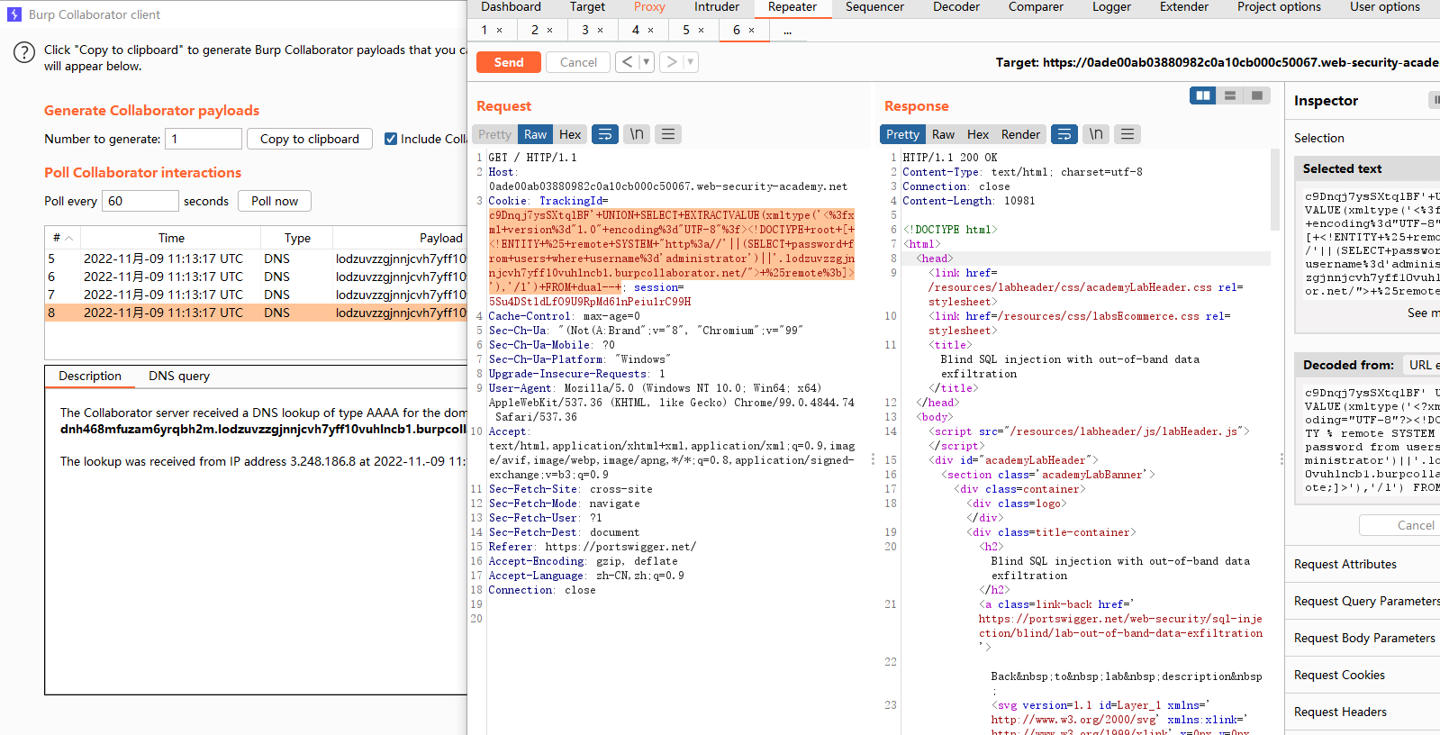The width and height of the screenshot is (1440, 735).
Task: Open the Sequencer tab
Action: point(874,7)
